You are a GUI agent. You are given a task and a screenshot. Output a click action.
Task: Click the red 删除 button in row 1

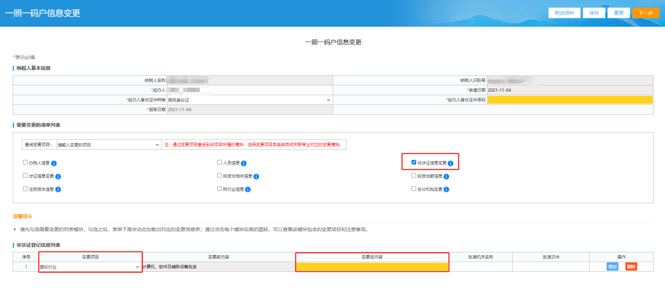point(631,267)
